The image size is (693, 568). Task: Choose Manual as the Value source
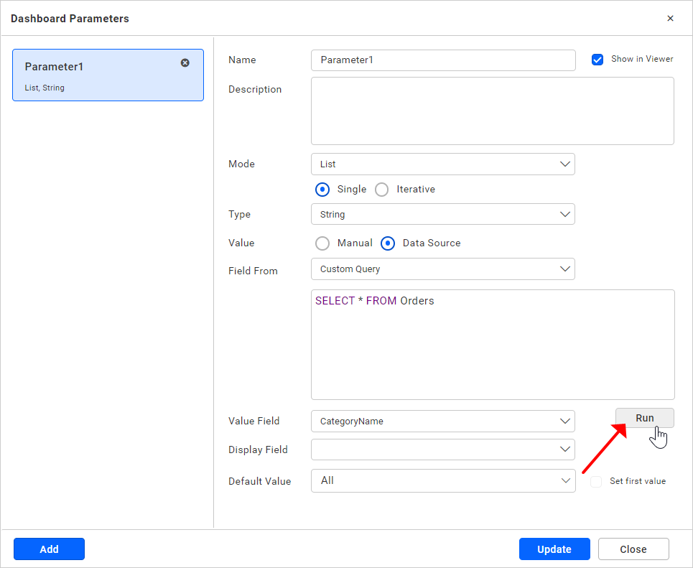(x=322, y=243)
